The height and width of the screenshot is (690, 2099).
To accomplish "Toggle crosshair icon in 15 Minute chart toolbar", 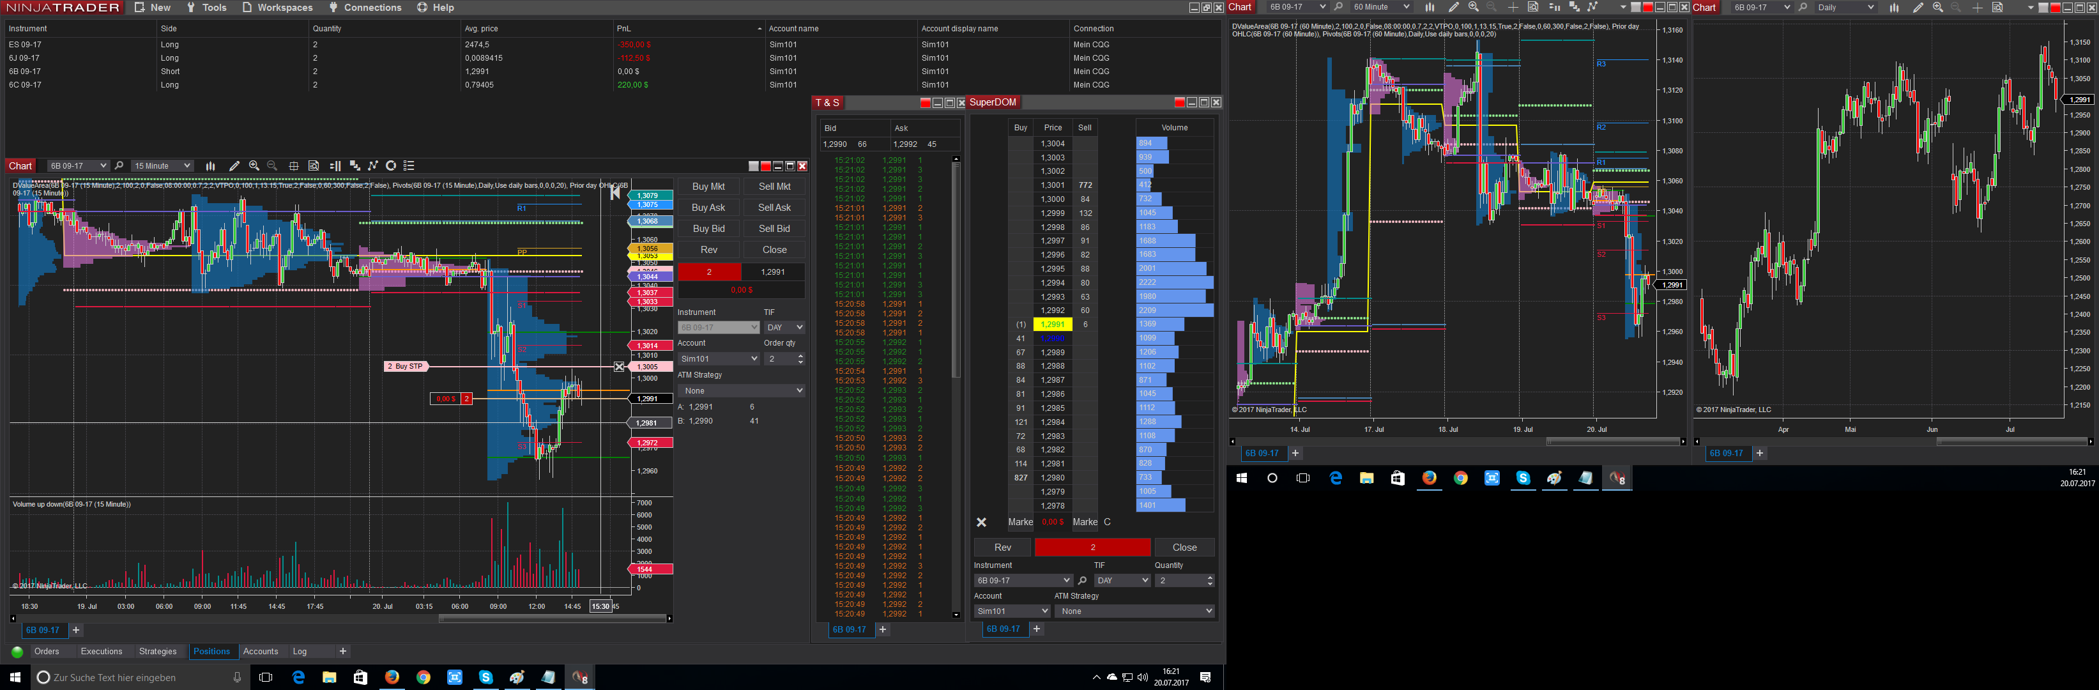I will [293, 166].
